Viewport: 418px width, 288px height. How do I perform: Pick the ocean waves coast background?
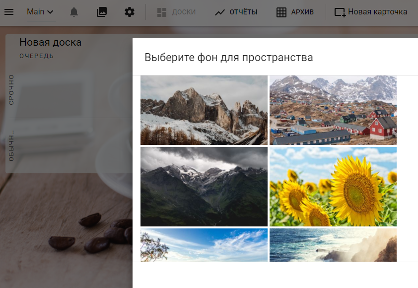tap(333, 245)
